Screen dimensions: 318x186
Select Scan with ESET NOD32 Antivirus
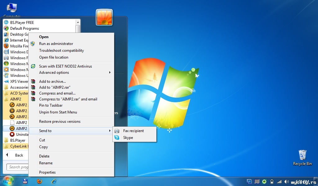click(65, 66)
